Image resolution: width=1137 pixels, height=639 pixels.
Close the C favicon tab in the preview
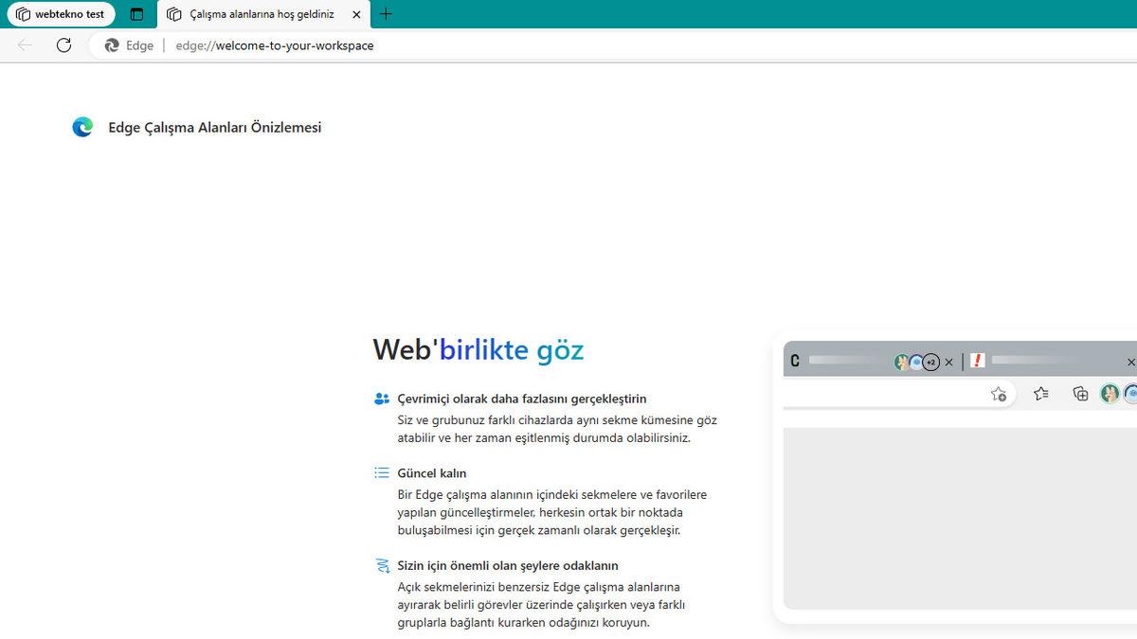948,361
